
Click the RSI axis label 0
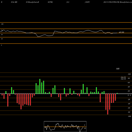click(x=1, y=45)
